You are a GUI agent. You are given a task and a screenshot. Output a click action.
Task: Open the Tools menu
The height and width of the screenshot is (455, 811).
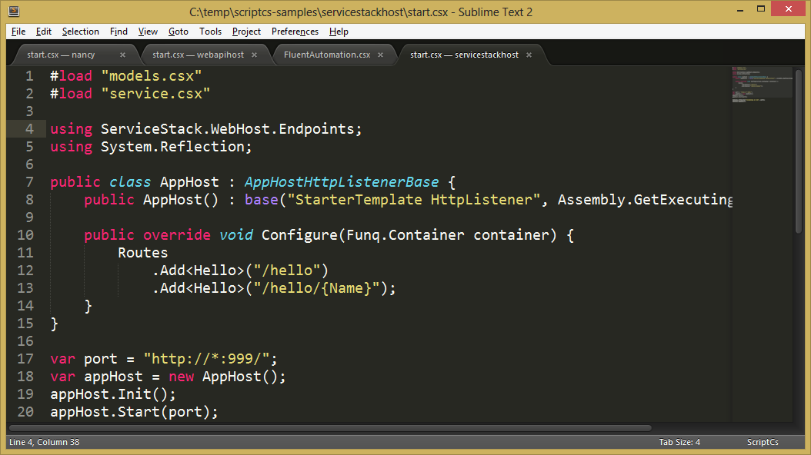[x=210, y=32]
